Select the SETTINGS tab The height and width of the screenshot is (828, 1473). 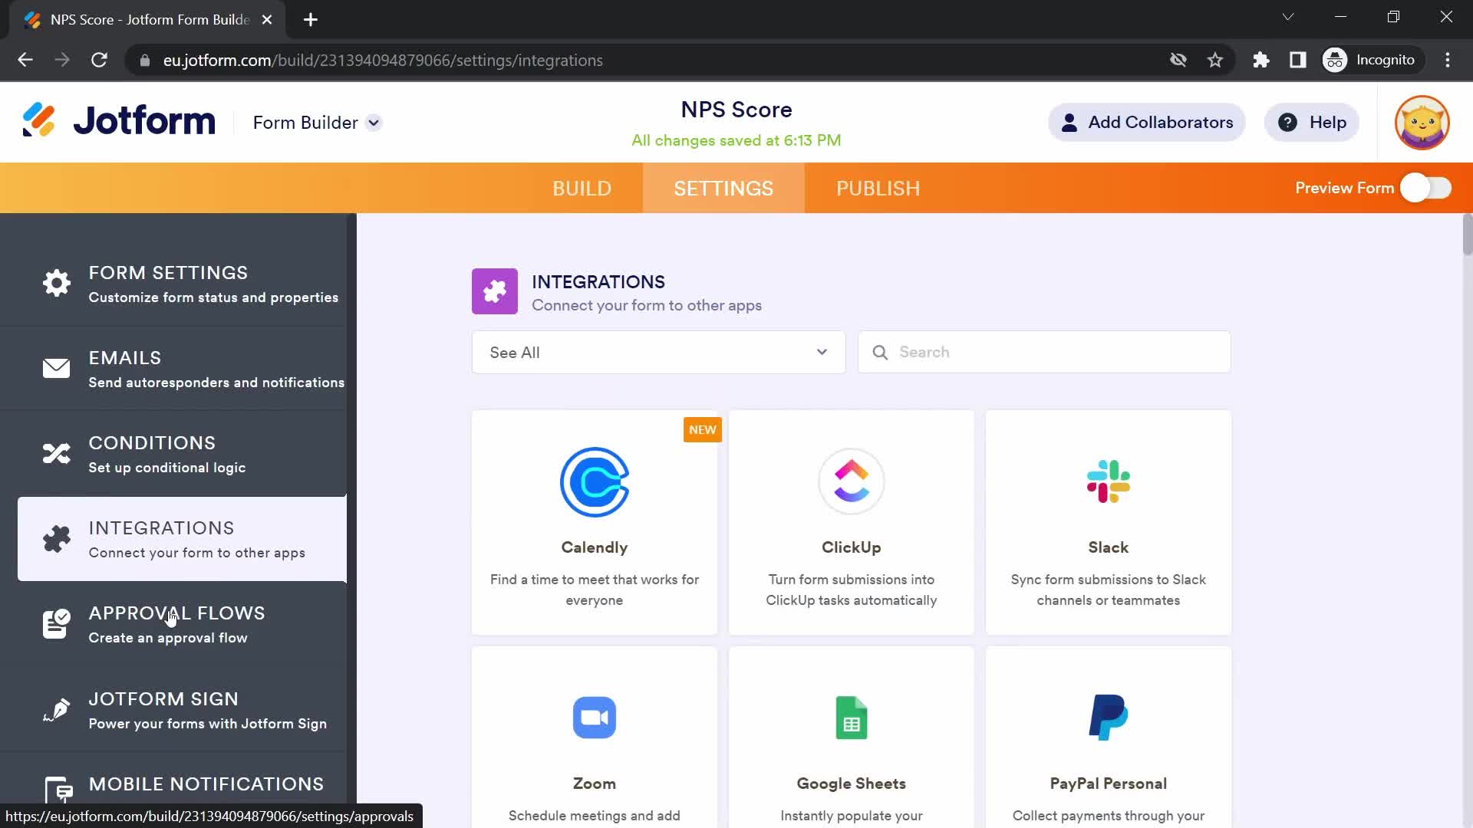click(723, 188)
